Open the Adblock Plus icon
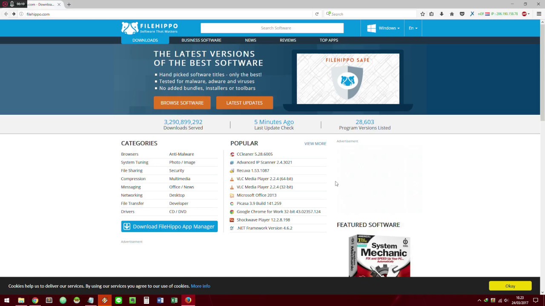The width and height of the screenshot is (545, 306). coord(524,14)
